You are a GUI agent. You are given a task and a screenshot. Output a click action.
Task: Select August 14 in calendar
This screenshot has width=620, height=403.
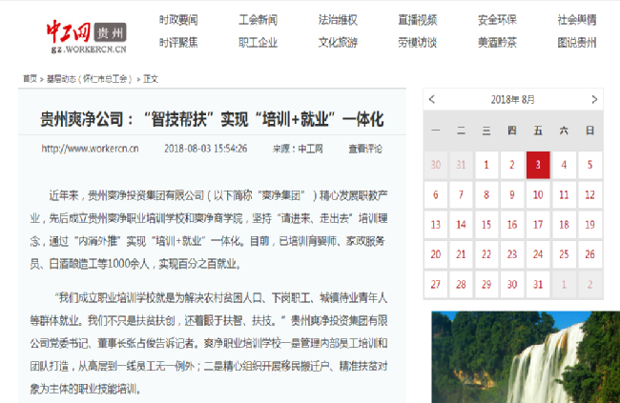[x=461, y=225]
